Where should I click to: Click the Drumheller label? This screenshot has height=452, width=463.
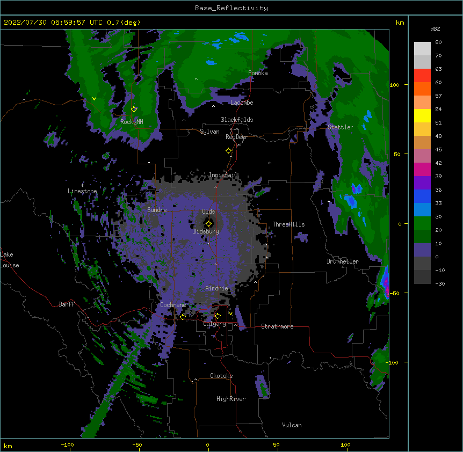pyautogui.click(x=343, y=261)
